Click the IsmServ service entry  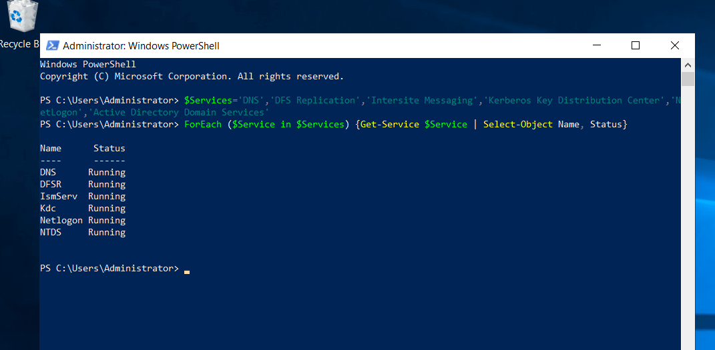click(59, 197)
